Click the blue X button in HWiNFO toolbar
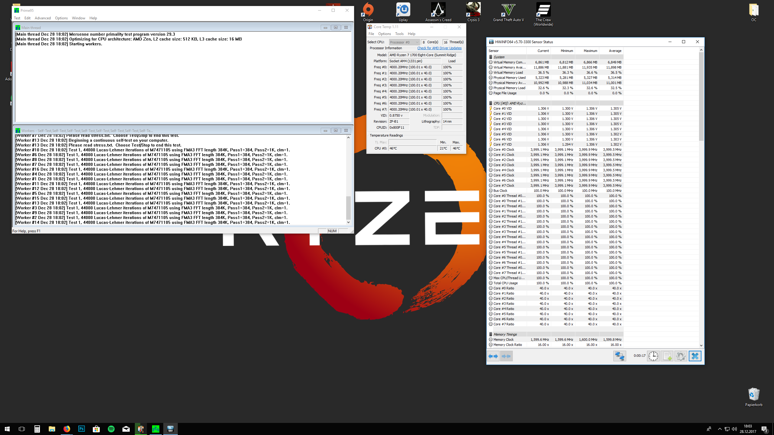 (x=695, y=356)
